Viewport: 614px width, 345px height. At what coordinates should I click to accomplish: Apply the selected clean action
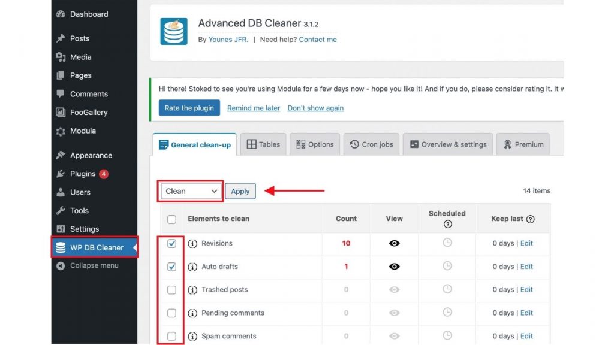click(x=240, y=190)
